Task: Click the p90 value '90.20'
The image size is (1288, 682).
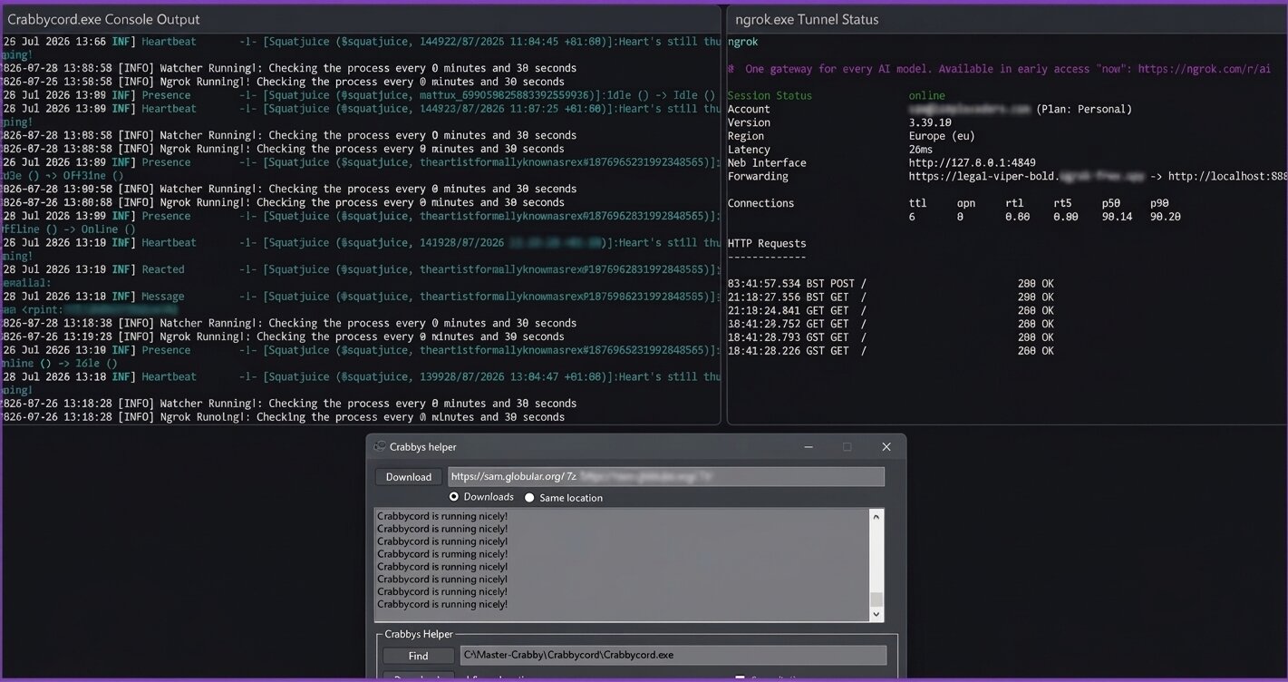Action: tap(1166, 218)
